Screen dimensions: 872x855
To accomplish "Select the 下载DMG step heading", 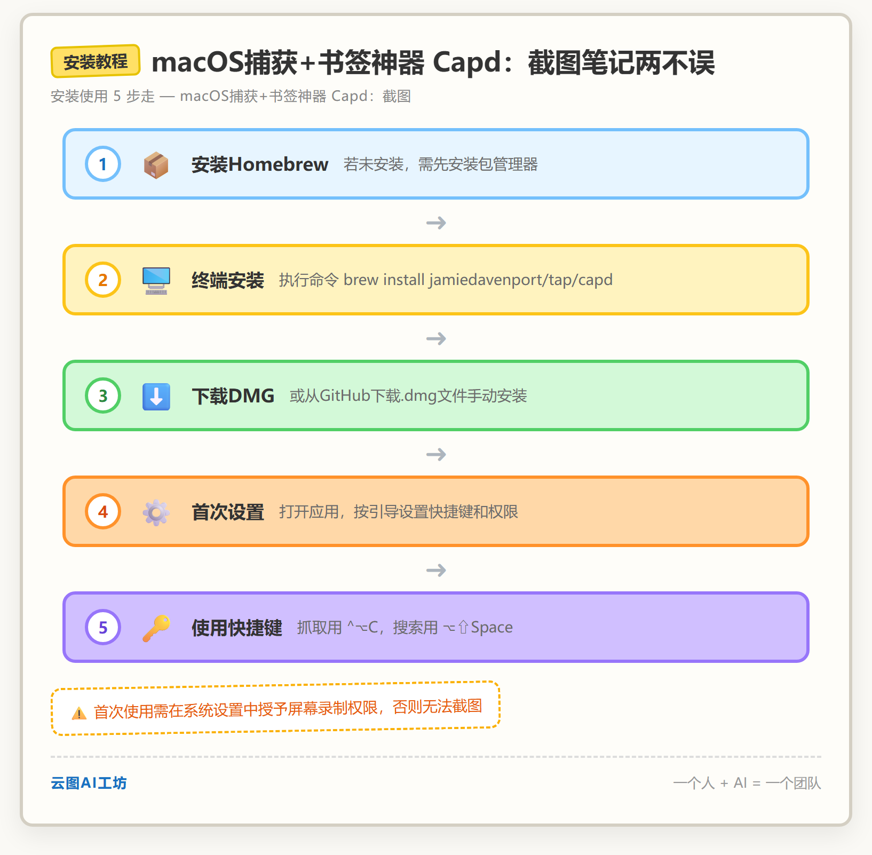I will (233, 396).
